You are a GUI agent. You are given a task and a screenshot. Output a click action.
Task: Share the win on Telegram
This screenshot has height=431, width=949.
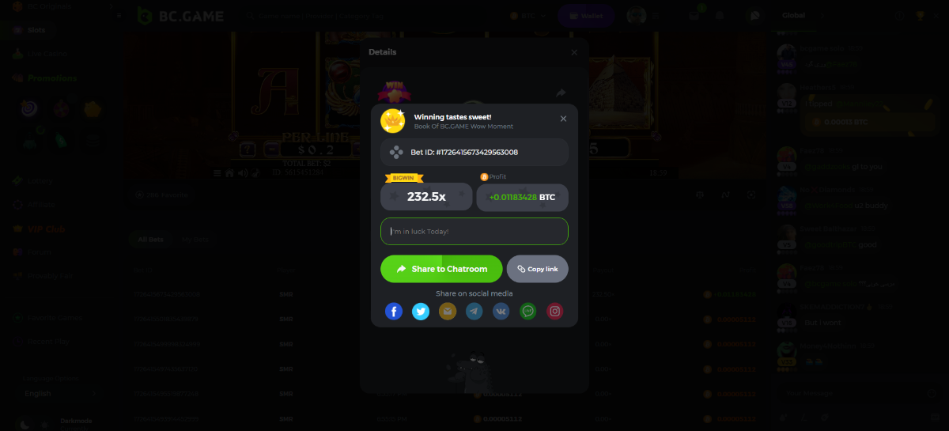tap(475, 312)
